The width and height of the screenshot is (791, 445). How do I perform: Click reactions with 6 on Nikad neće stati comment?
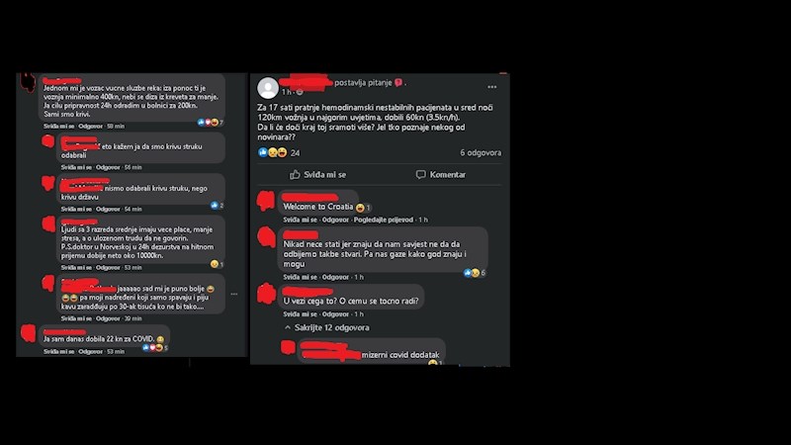coord(475,273)
